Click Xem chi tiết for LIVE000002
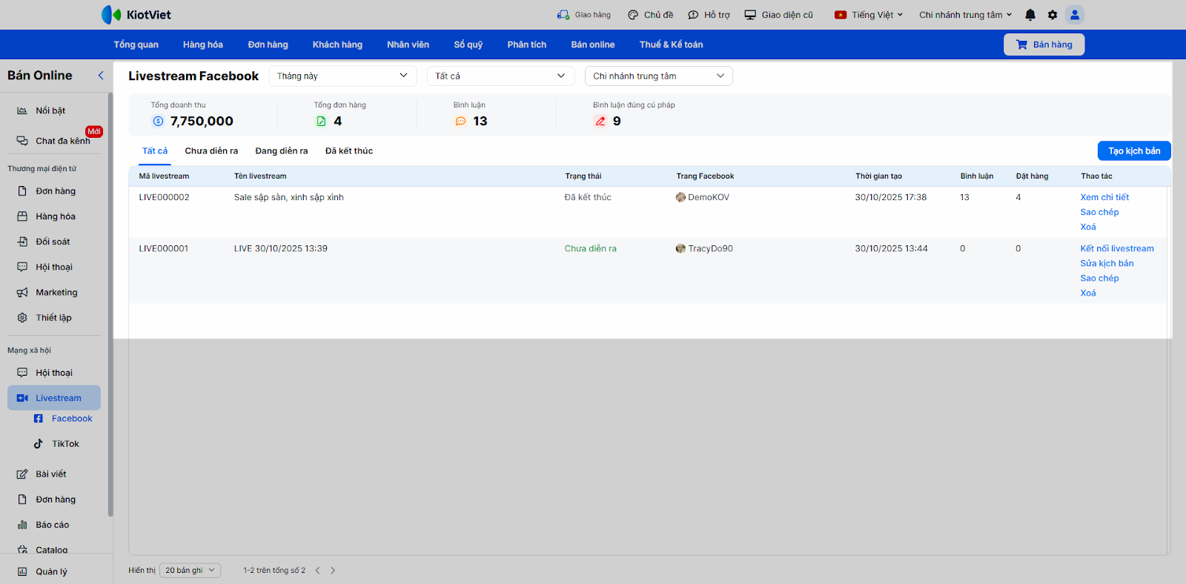Image resolution: width=1186 pixels, height=584 pixels. [x=1104, y=197]
